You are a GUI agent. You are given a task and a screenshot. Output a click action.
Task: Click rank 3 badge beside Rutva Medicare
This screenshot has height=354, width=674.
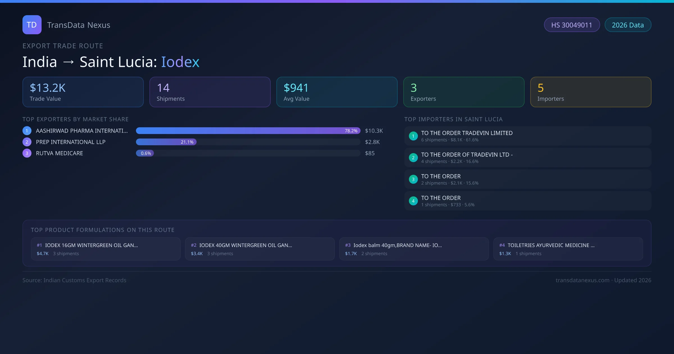tap(27, 153)
